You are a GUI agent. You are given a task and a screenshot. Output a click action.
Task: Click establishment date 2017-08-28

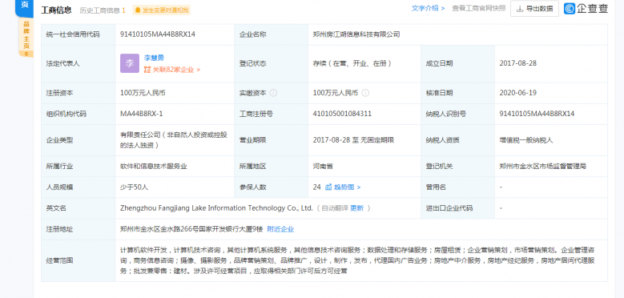click(x=517, y=63)
